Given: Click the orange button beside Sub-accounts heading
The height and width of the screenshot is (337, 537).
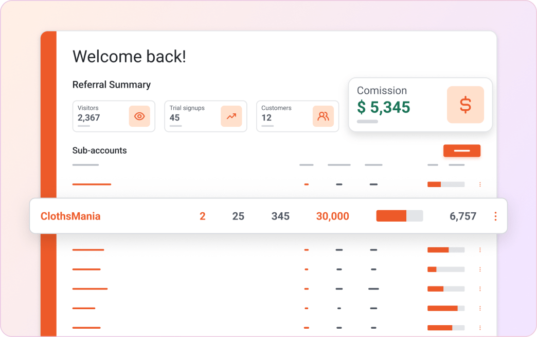Looking at the screenshot, I should 461,150.
